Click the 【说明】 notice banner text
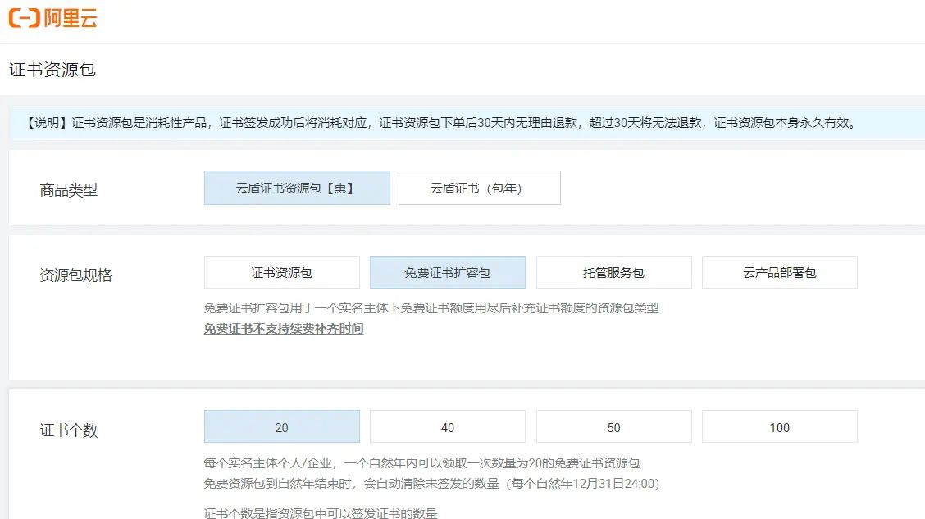925x519 pixels. tap(442, 123)
